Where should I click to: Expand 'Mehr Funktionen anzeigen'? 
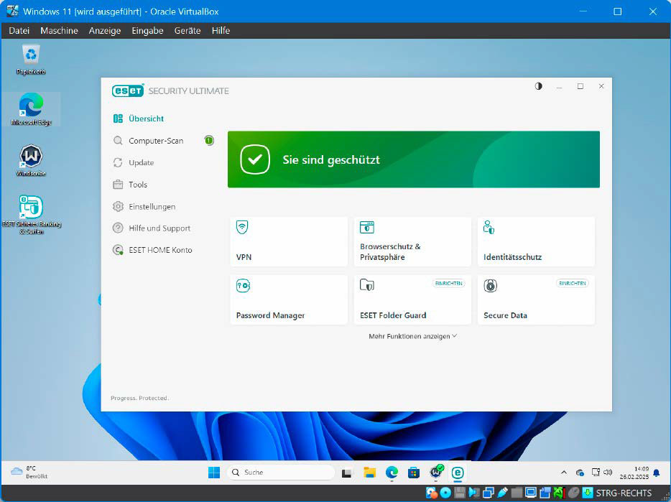(x=412, y=336)
